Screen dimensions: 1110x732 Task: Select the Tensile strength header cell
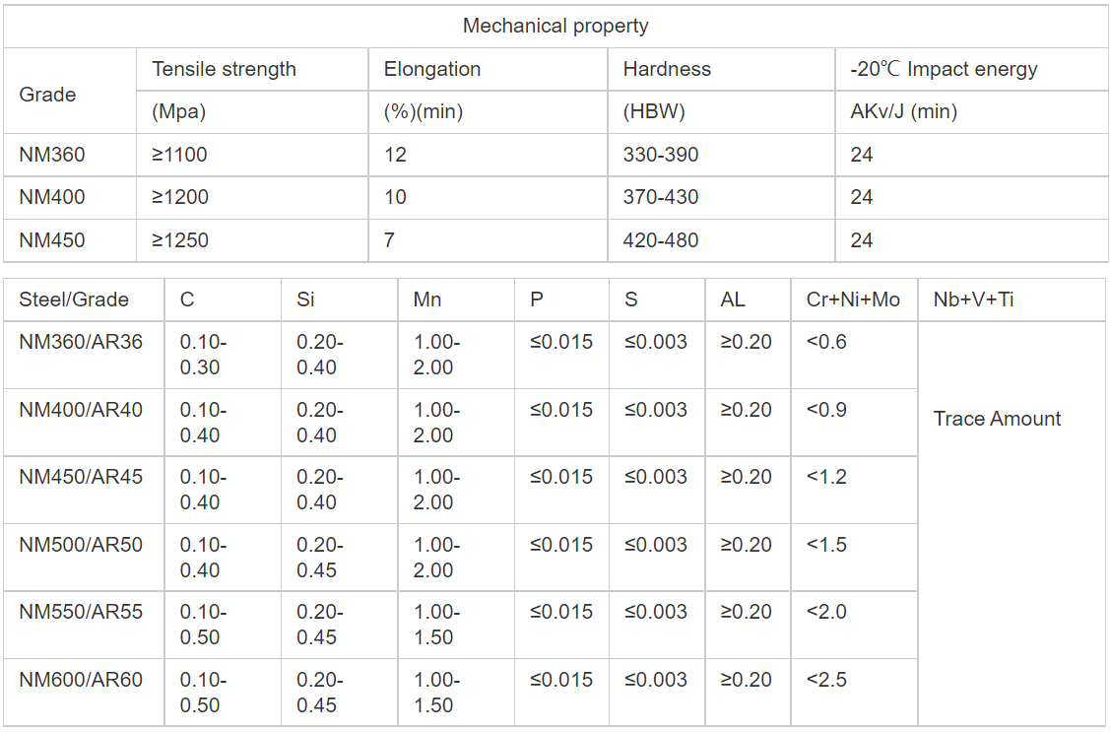(224, 70)
